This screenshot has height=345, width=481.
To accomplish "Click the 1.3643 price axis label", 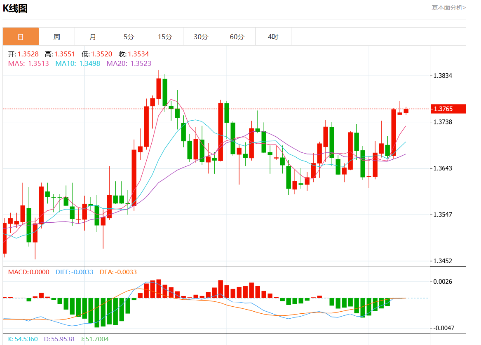I will [443, 168].
